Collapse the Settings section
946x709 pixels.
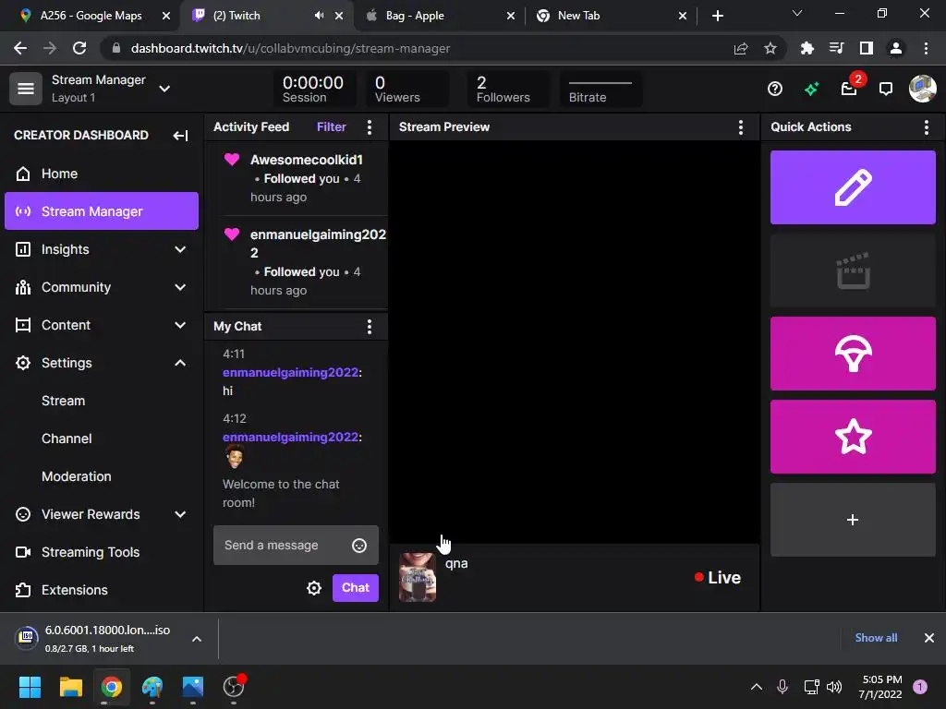[180, 363]
